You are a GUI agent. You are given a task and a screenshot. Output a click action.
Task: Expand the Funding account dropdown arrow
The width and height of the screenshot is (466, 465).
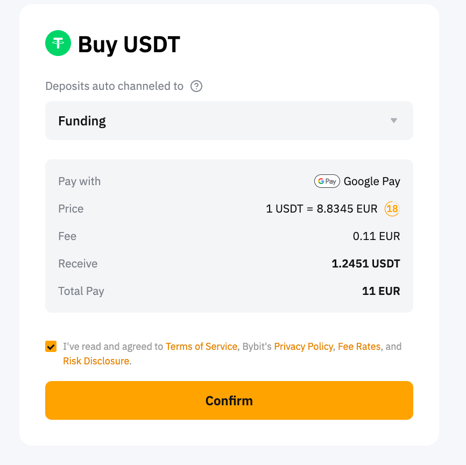coord(393,121)
